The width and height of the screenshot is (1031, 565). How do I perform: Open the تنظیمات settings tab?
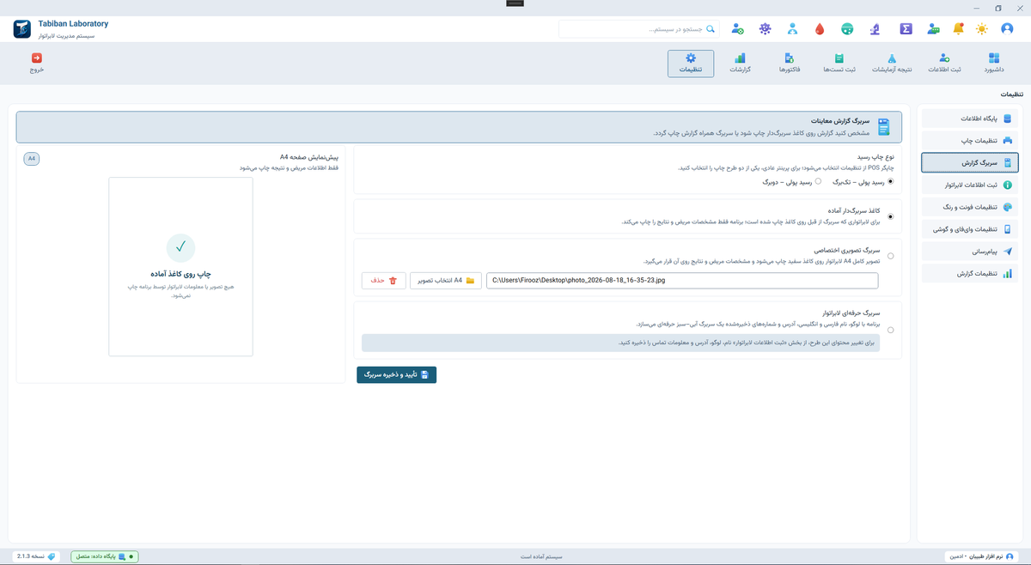(691, 63)
